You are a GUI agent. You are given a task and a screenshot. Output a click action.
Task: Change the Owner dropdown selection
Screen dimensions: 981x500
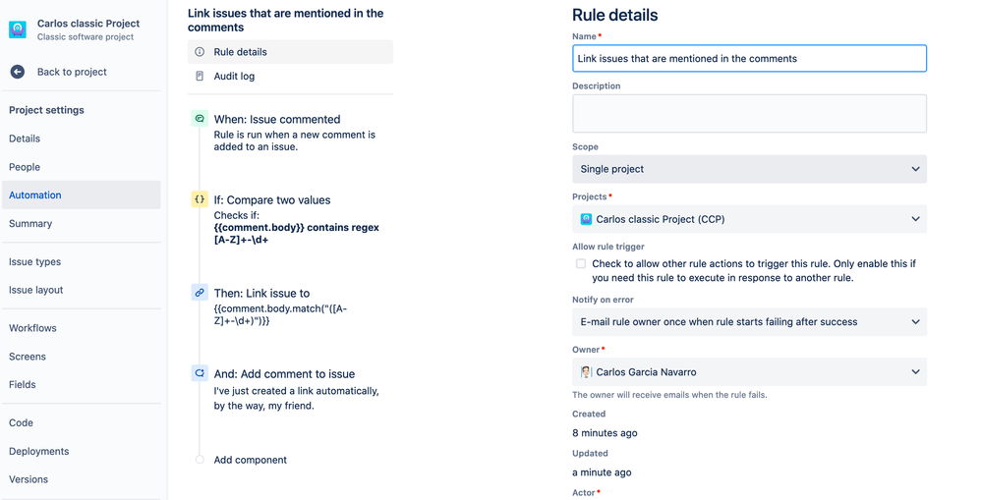click(x=749, y=372)
